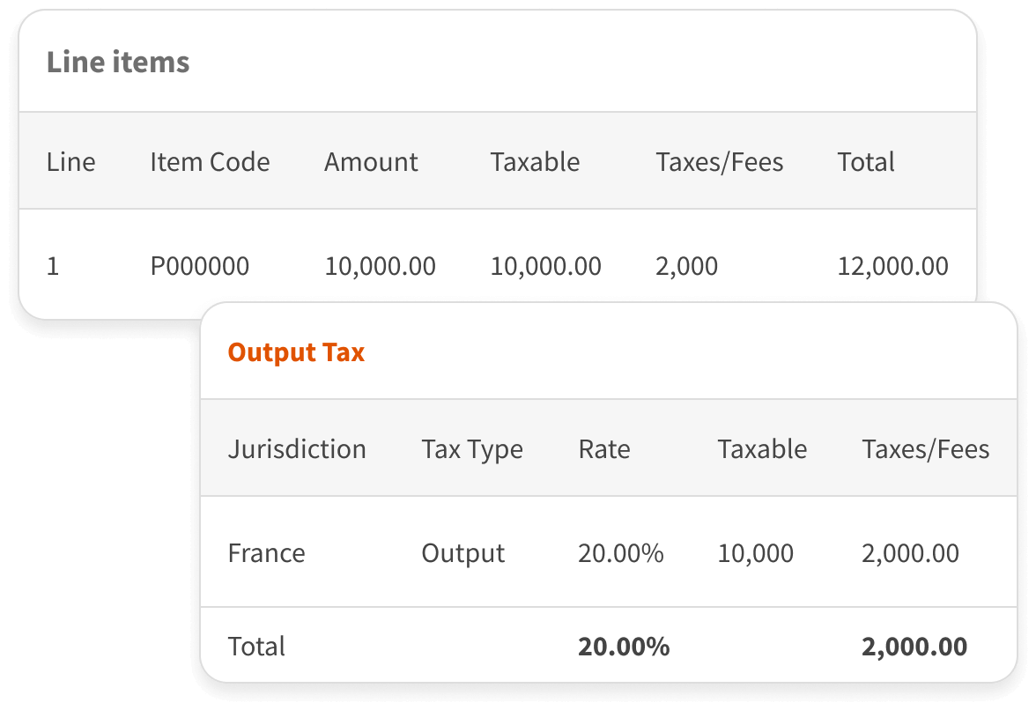Select the Item Code column header
Image resolution: width=1036 pixels, height=710 pixels.
click(210, 162)
